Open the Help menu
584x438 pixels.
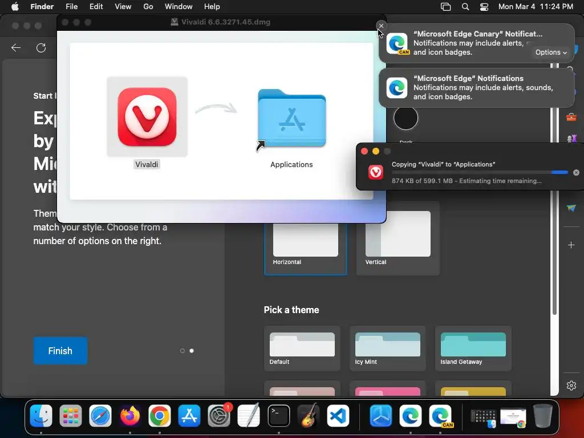coord(212,7)
